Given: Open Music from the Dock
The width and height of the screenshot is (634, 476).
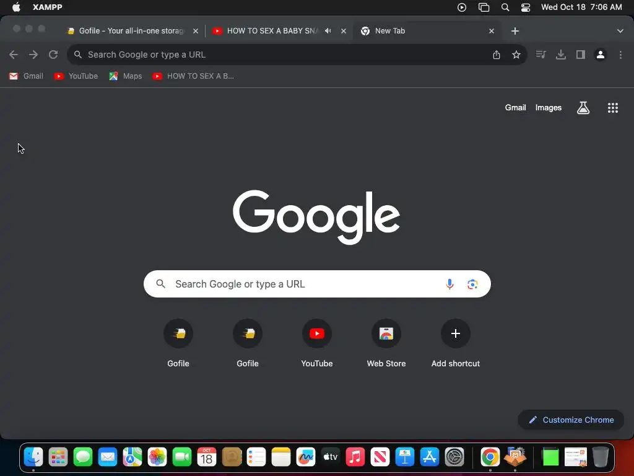Looking at the screenshot, I should [355, 457].
